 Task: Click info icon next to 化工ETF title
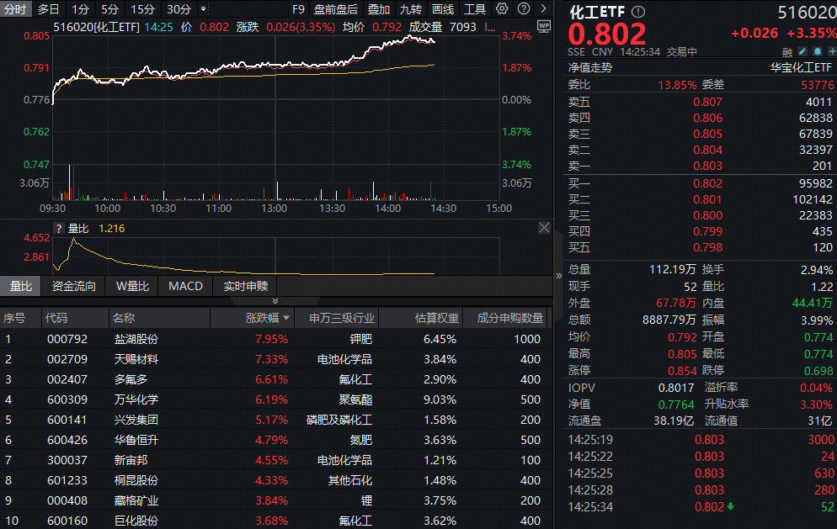coord(637,12)
